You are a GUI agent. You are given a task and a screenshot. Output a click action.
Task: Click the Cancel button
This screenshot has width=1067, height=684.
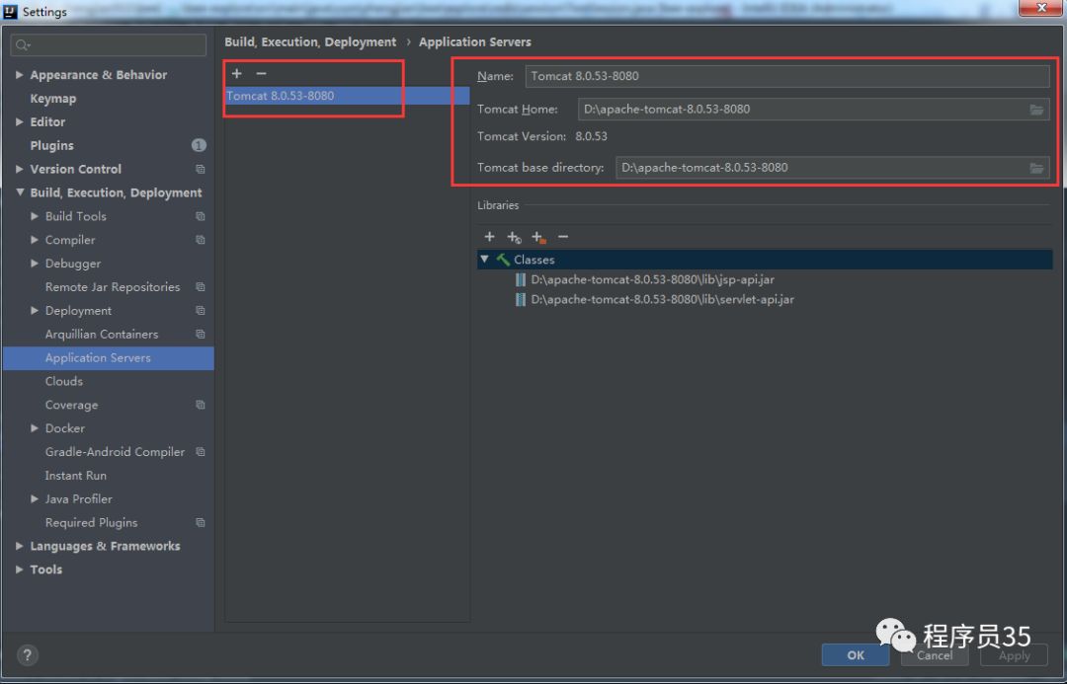[x=935, y=655]
